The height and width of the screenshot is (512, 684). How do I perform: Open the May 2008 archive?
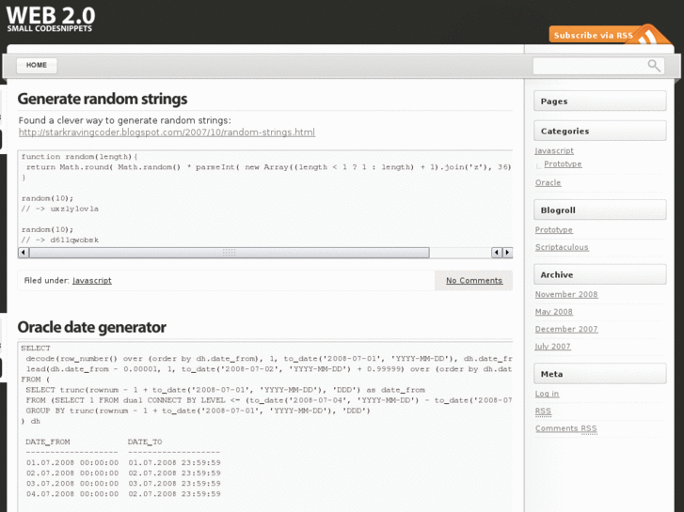[x=554, y=312]
